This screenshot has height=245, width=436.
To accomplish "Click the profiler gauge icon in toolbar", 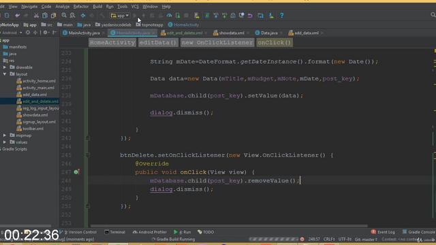I will 169,16.
